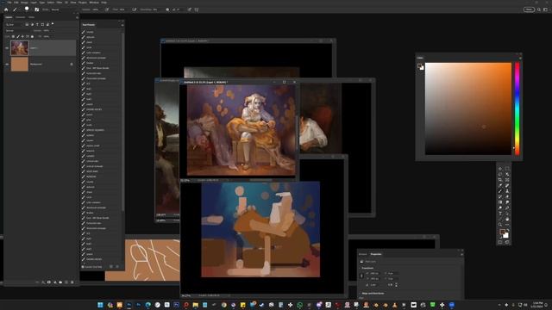Screen dimensions: 552x310
Task: Toggle Quick Mask mode in toolbar
Action: pos(500,242)
